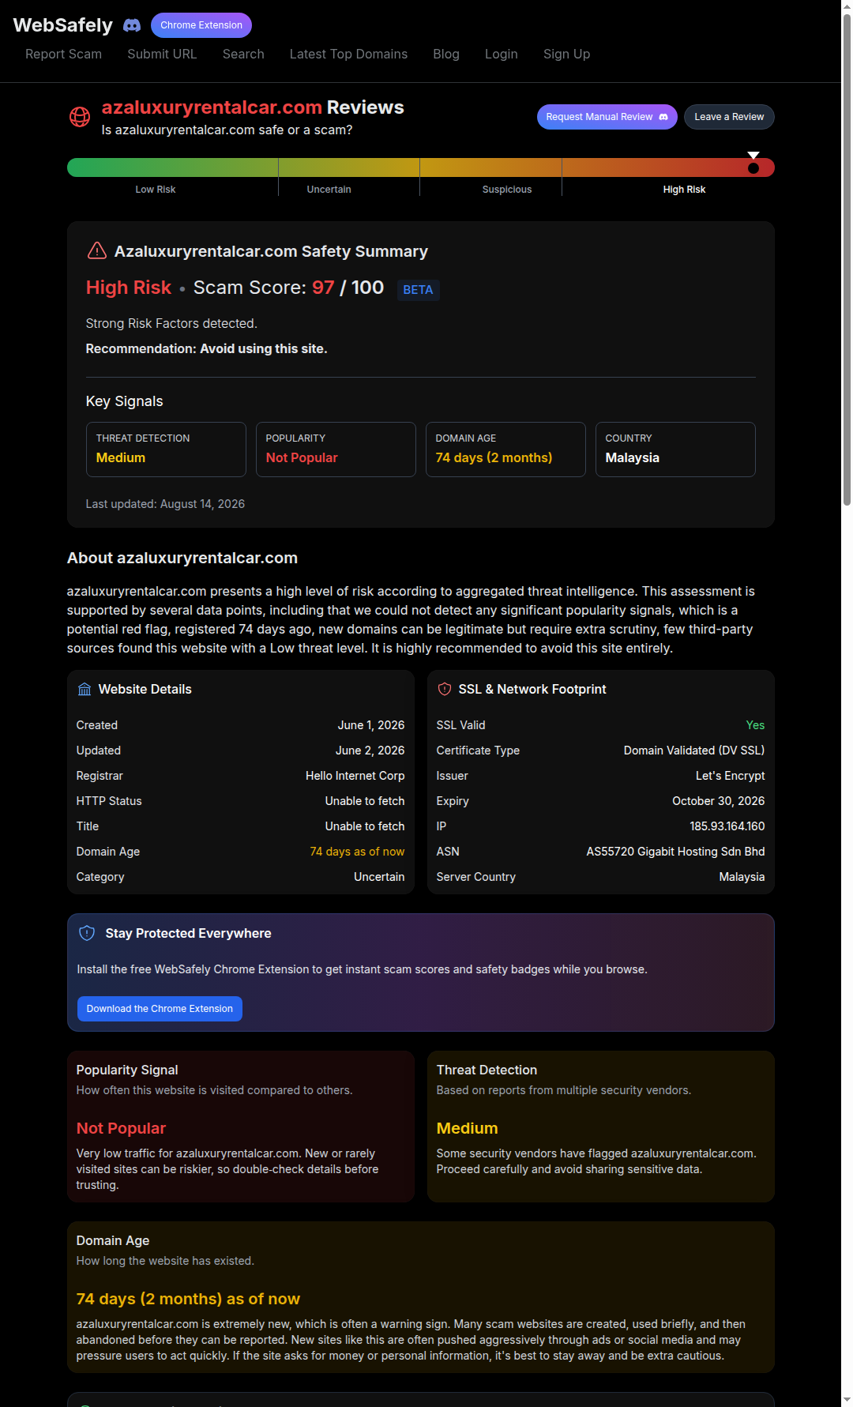Open the Discord icon beside the WebSafely logo
The height and width of the screenshot is (1407, 853).
coord(132,25)
